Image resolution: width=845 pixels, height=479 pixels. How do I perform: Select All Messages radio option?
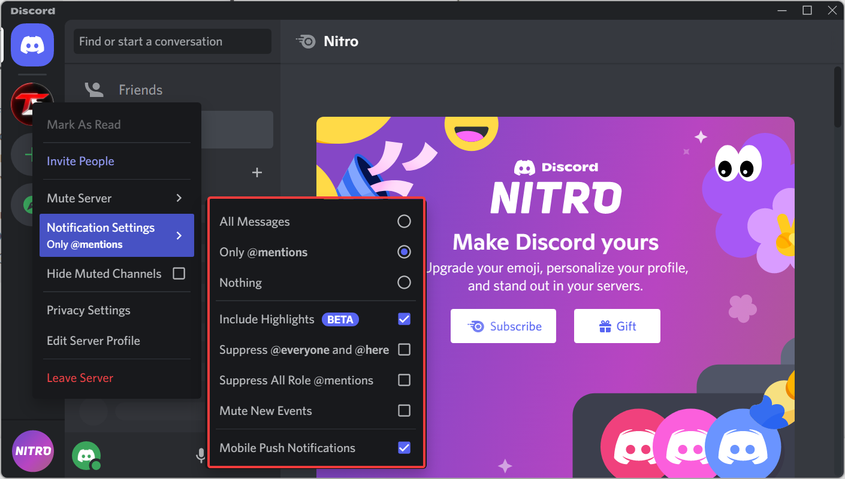click(405, 222)
